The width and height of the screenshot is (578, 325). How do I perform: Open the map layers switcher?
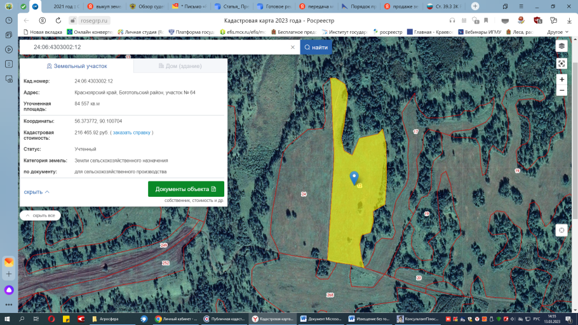click(x=561, y=46)
